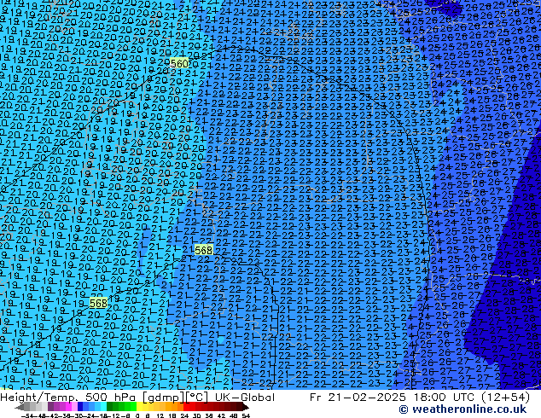Image resolution: width=541 pixels, height=418 pixels.
Task: Click the 'Height/Temp. 500 hPa' title text
Action: (x=68, y=398)
